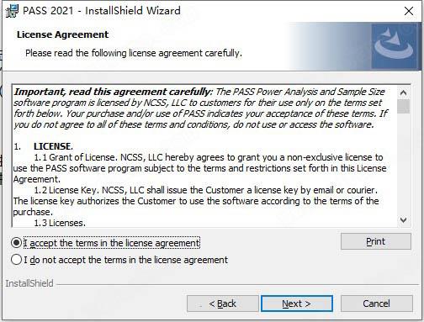
Task: Click inside the license agreement text box
Action: [204, 156]
